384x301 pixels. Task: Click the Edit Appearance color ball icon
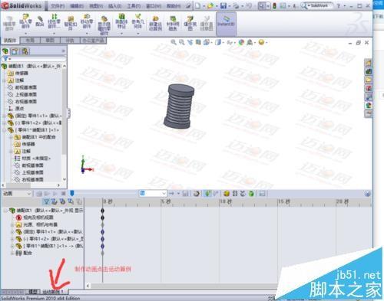click(x=241, y=42)
